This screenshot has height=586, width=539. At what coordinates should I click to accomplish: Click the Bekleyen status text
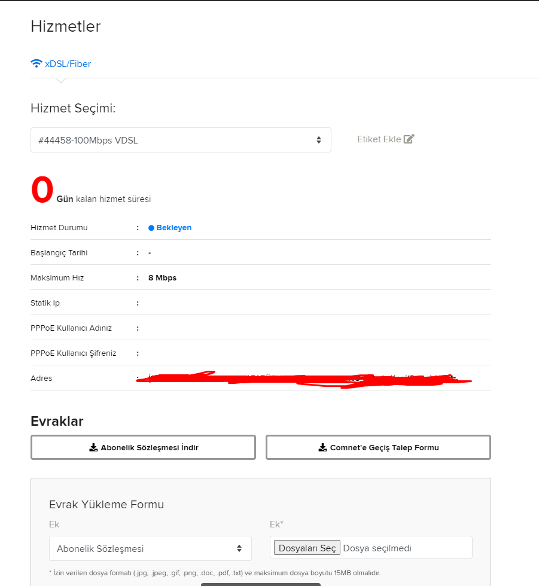coord(174,228)
